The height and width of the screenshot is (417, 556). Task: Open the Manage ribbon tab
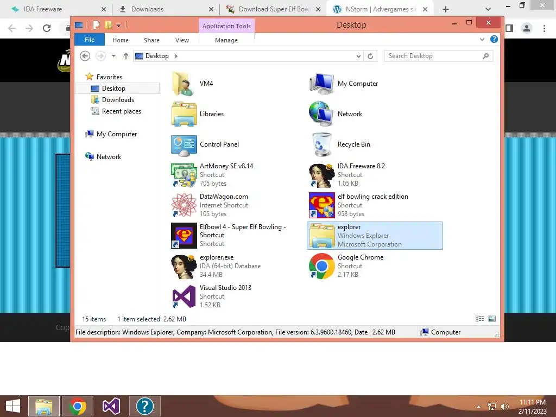pos(226,40)
